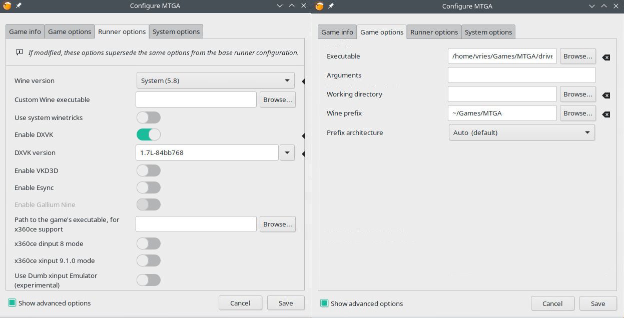This screenshot has width=624, height=318.
Task: Click the Executable path field
Action: [502, 56]
